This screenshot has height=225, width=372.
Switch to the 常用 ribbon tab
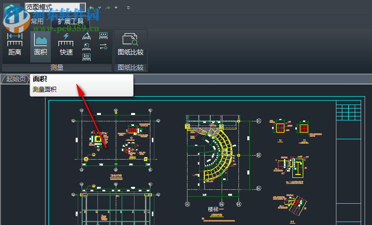(x=37, y=21)
